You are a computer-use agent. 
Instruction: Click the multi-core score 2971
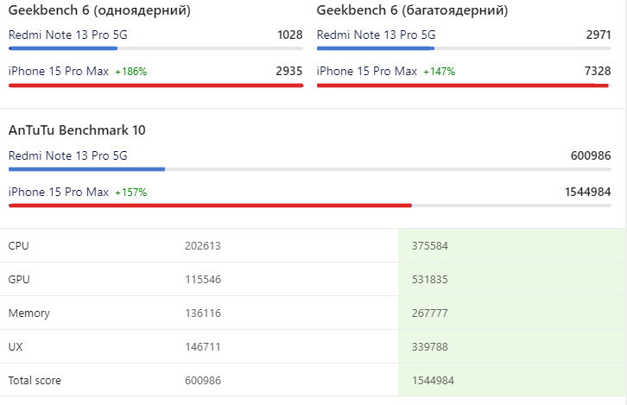click(598, 35)
